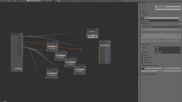Viewport: 182px width, 102px height.
Task: Click the render-layer render icon in the sidebar
Action: [x=180, y=20]
